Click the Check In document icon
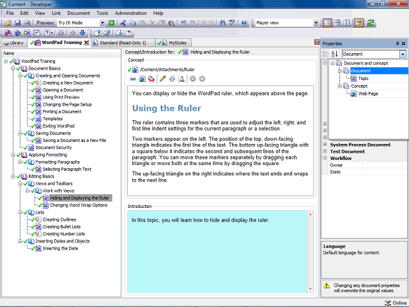This screenshot has width=409, height=307. pos(97,33)
